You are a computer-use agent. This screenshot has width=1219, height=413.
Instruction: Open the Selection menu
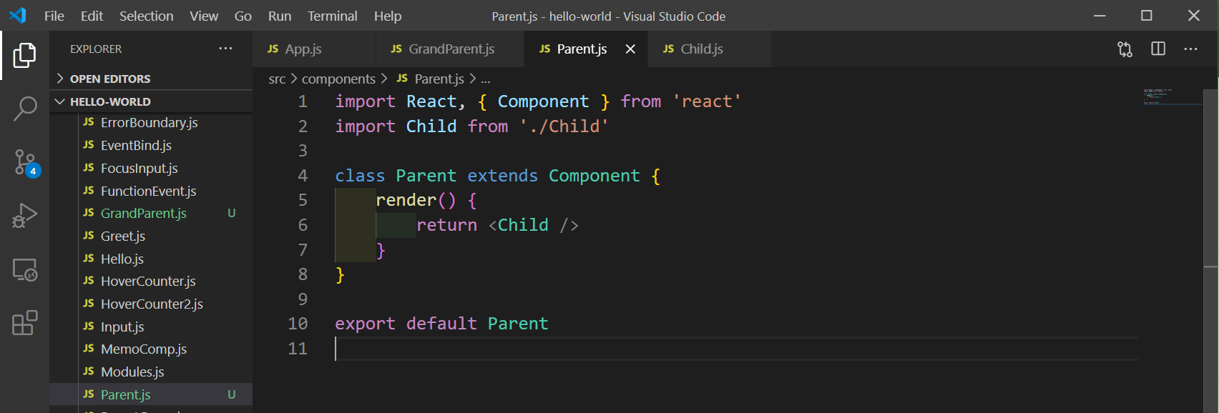[x=146, y=16]
